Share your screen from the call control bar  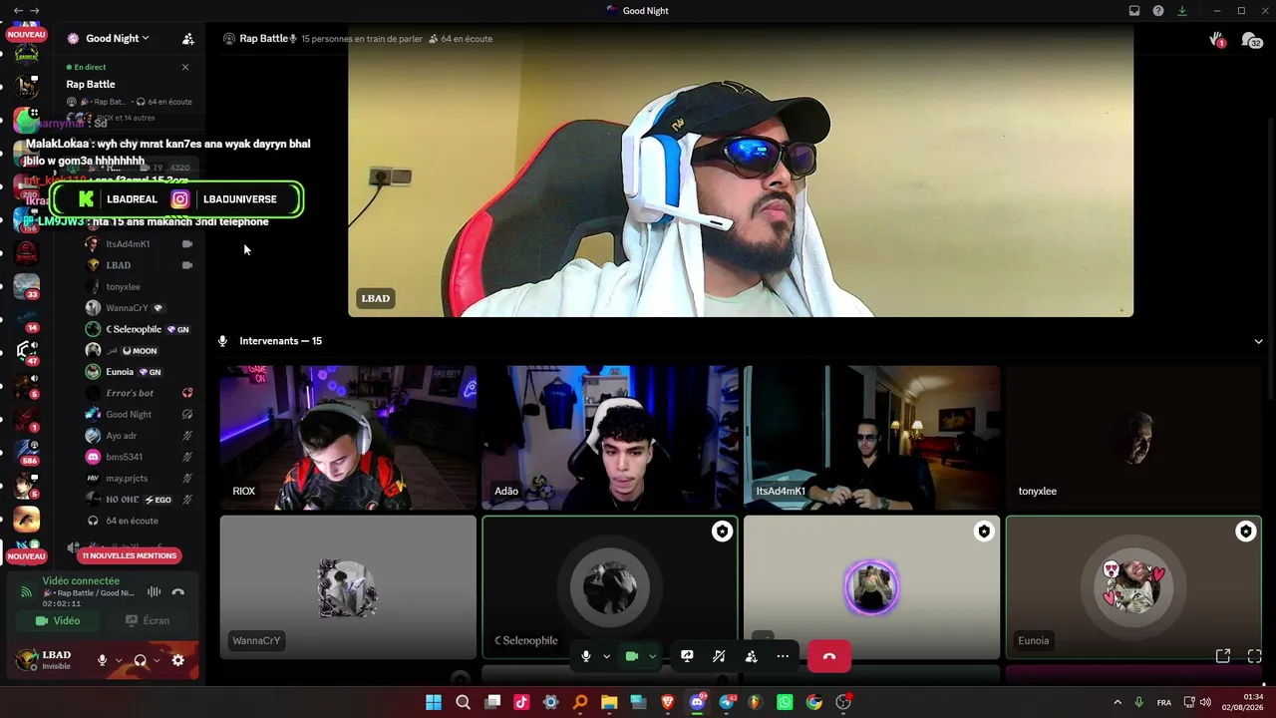pyautogui.click(x=687, y=656)
